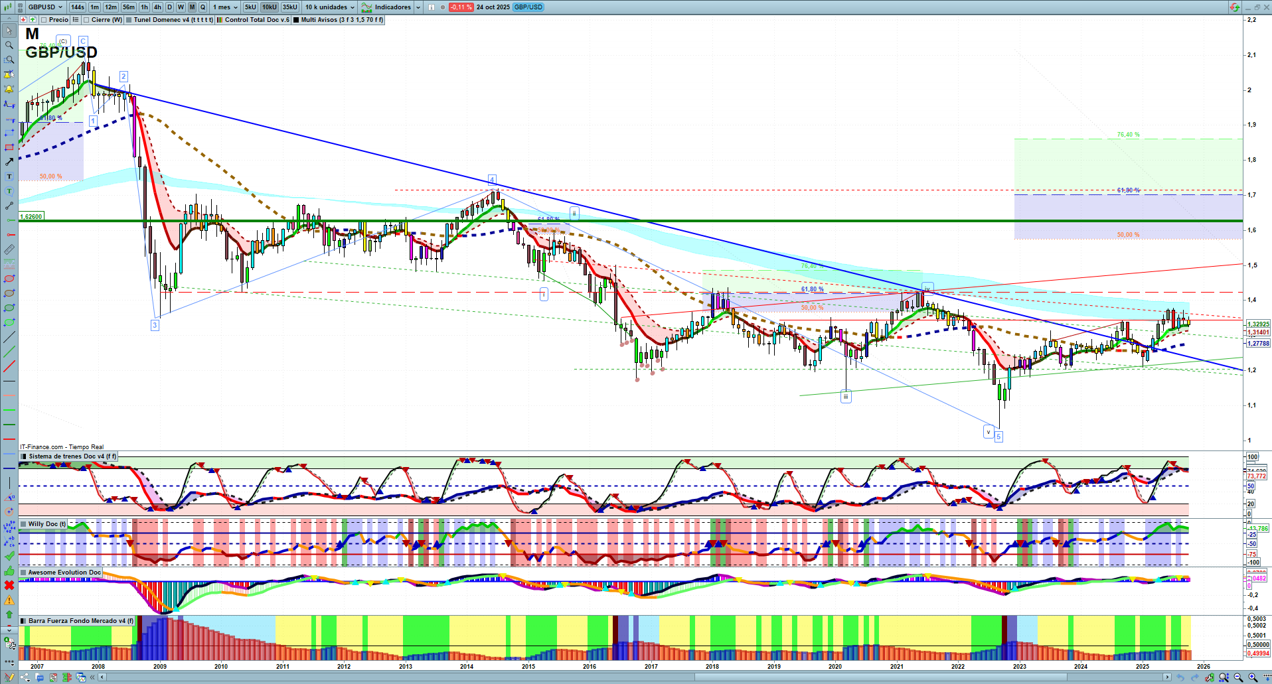Switch to the 4h timeframe
Viewport: 1272px width, 684px height.
[157, 7]
